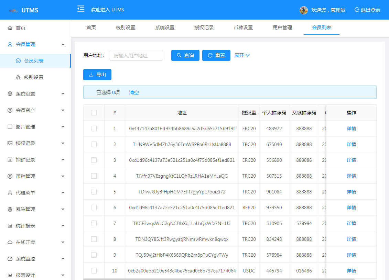This screenshot has width=389, height=280.
Task: Click the dollar icon beside 会员资产
Action: coord(10,110)
